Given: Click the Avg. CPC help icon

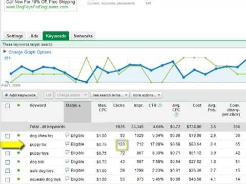Looking at the screenshot, I should pos(176,115).
